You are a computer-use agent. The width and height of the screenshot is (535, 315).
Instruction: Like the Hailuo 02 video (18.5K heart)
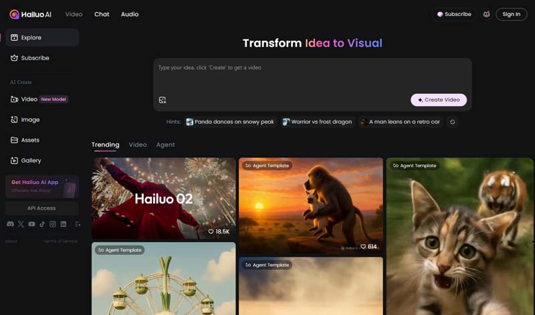211,231
